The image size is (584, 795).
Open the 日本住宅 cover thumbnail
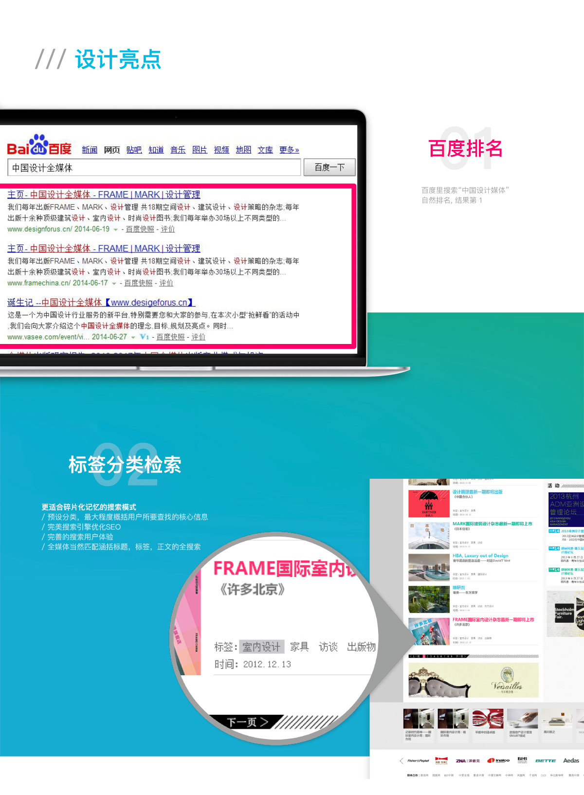(429, 535)
